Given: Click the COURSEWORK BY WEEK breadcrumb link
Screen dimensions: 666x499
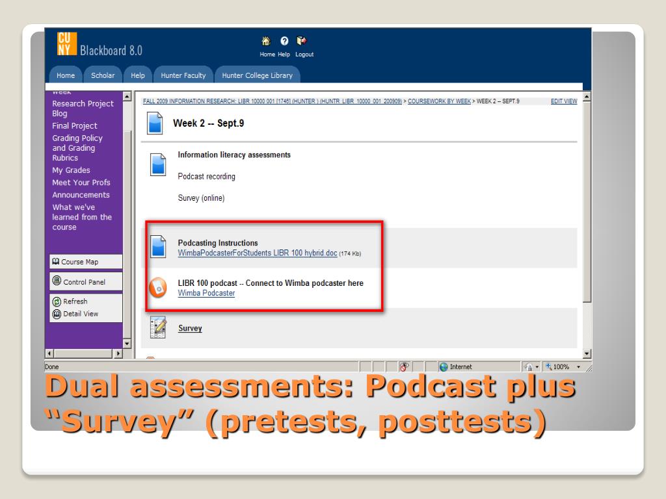Looking at the screenshot, I should [439, 101].
